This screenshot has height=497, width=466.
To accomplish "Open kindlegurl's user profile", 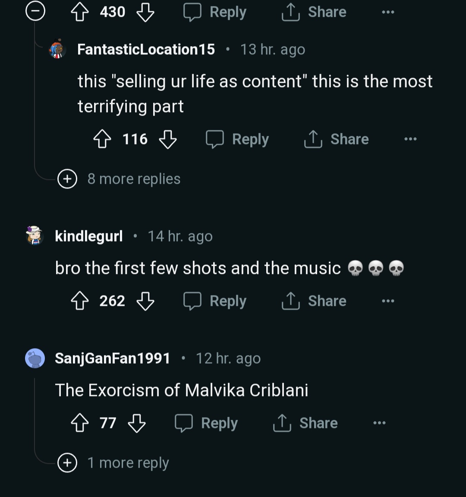I will (x=89, y=236).
